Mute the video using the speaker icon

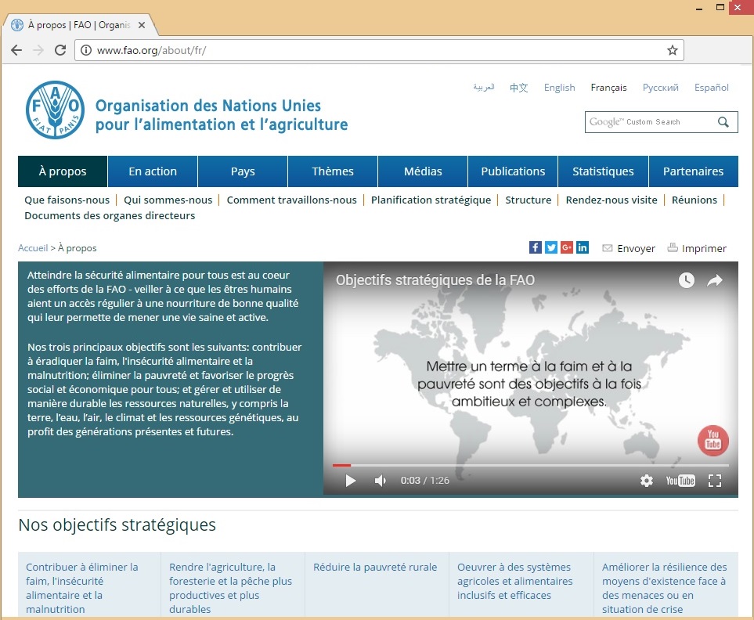click(x=380, y=481)
